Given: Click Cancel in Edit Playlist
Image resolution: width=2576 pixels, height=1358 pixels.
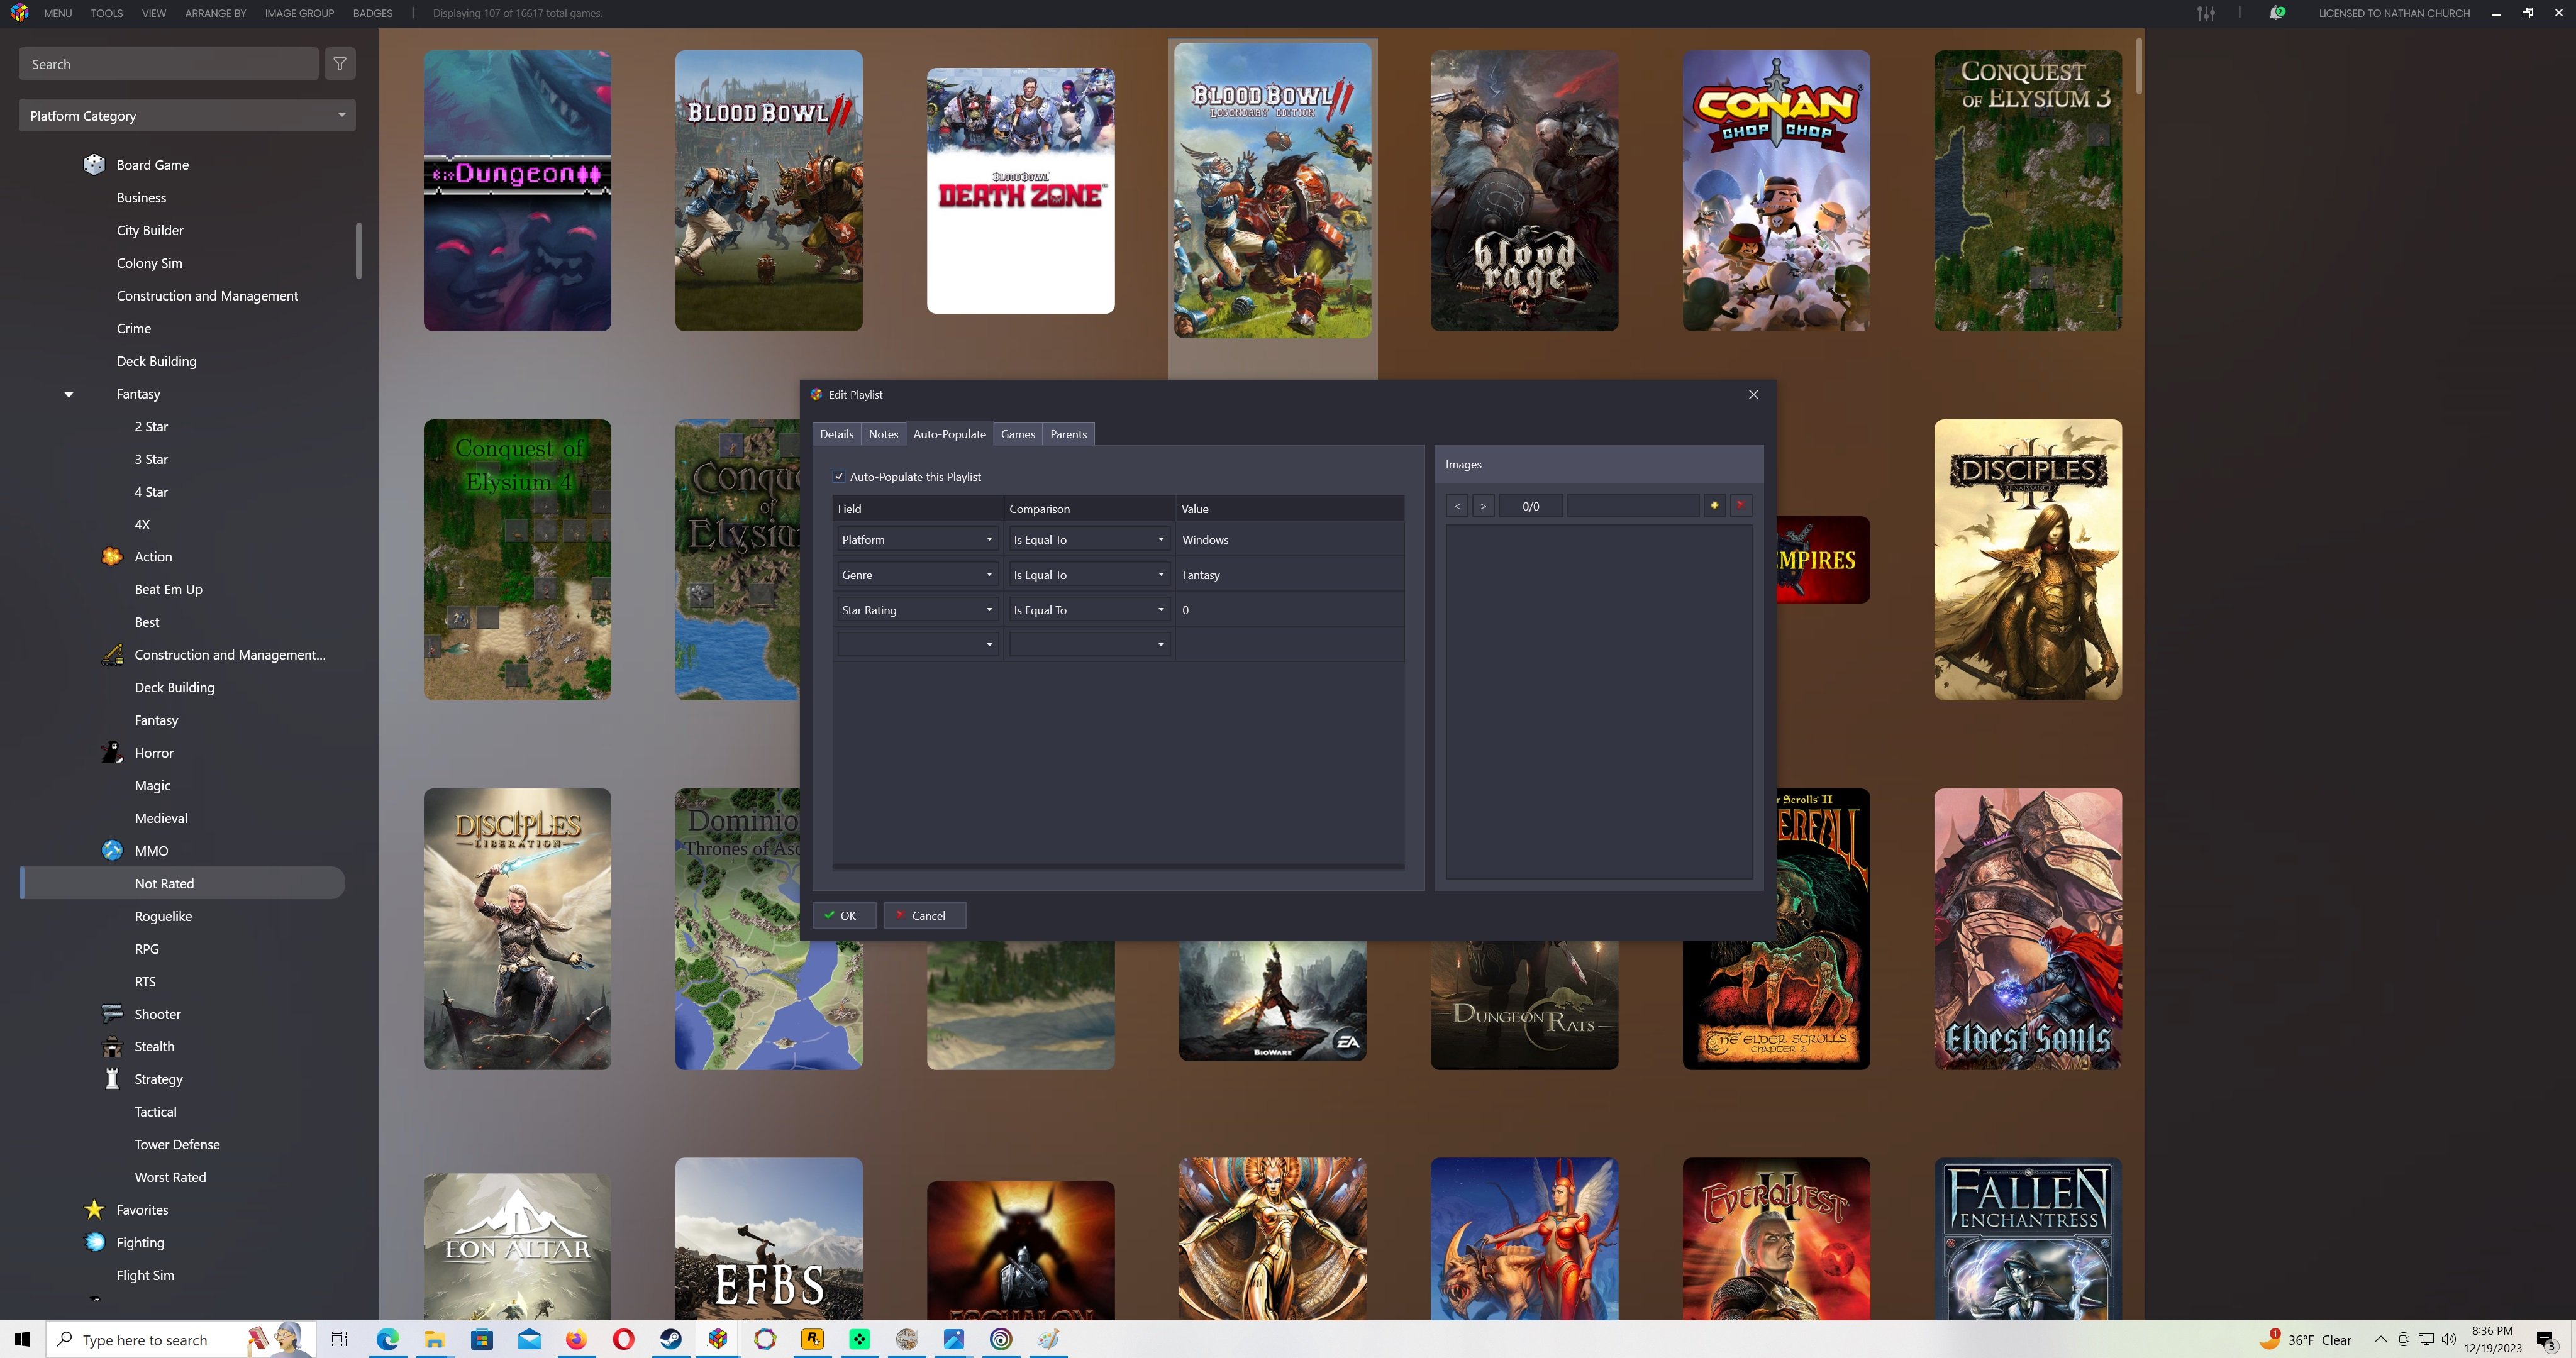Looking at the screenshot, I should pos(924,915).
